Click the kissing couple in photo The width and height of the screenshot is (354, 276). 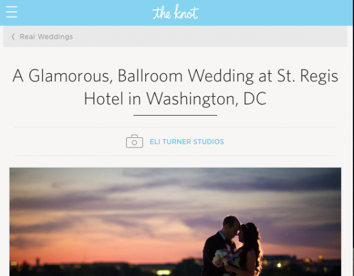click(x=232, y=245)
